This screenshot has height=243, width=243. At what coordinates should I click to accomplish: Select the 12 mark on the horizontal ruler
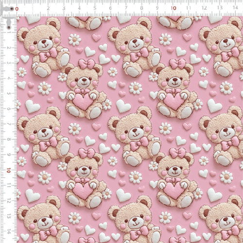[204, 8]
